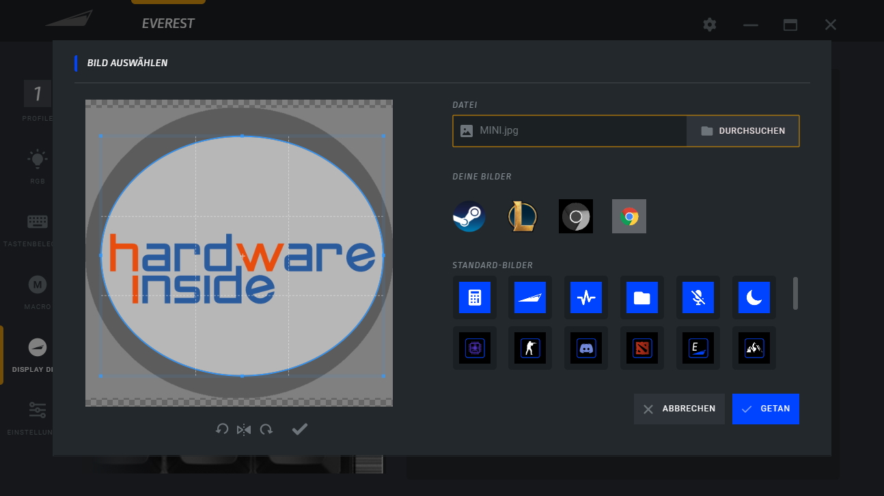Choose the CPU chip standard image
Screen dimensions: 884x496
[x=474, y=348]
